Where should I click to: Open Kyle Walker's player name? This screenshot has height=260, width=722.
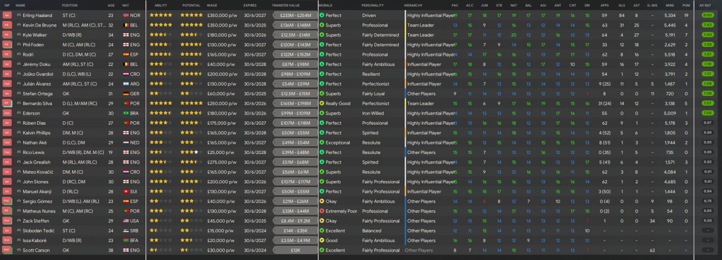34,35
